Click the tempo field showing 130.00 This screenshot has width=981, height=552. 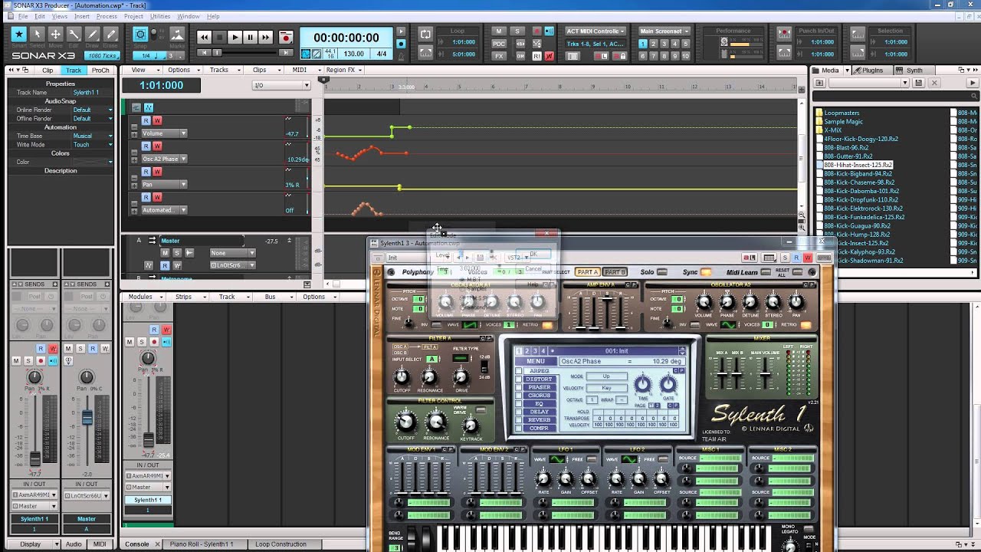(353, 54)
